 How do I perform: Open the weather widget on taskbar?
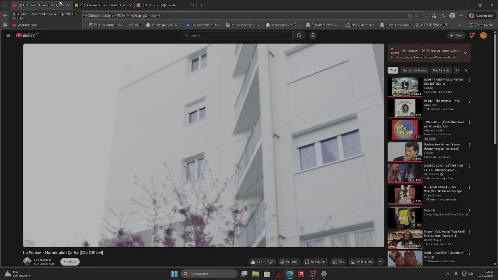18,274
